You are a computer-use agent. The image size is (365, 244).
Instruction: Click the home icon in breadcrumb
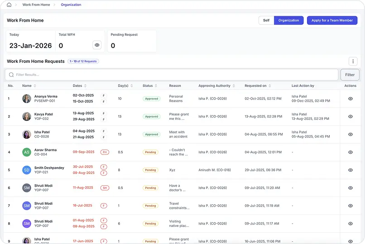pyautogui.click(x=9, y=5)
